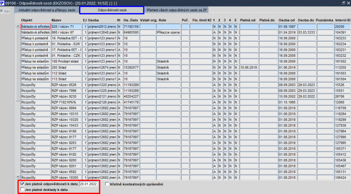The height and width of the screenshot is (194, 351).
Task: Click Interní ID cell '20200'
Action: click(x=343, y=27)
